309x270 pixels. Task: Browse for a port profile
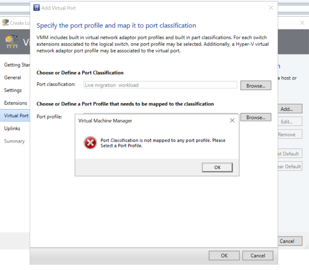(255, 117)
